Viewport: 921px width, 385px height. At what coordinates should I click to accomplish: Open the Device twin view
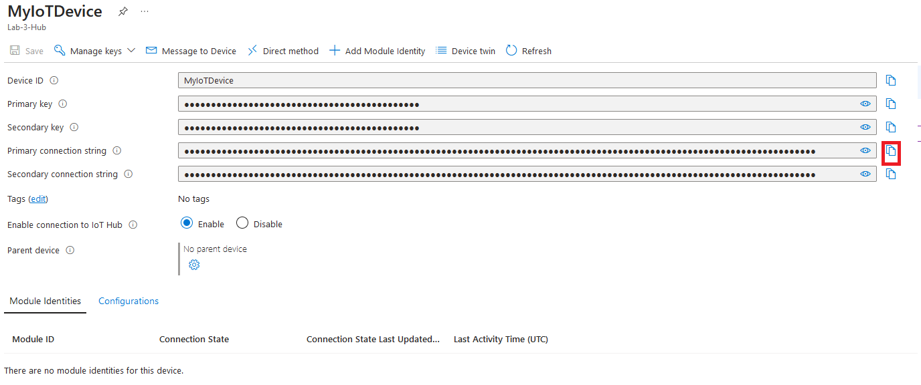pos(466,51)
